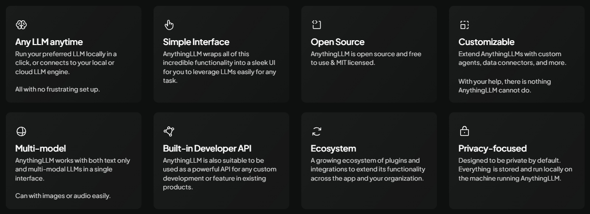Click the Simple Interface heading
This screenshot has height=214, width=590.
point(196,42)
